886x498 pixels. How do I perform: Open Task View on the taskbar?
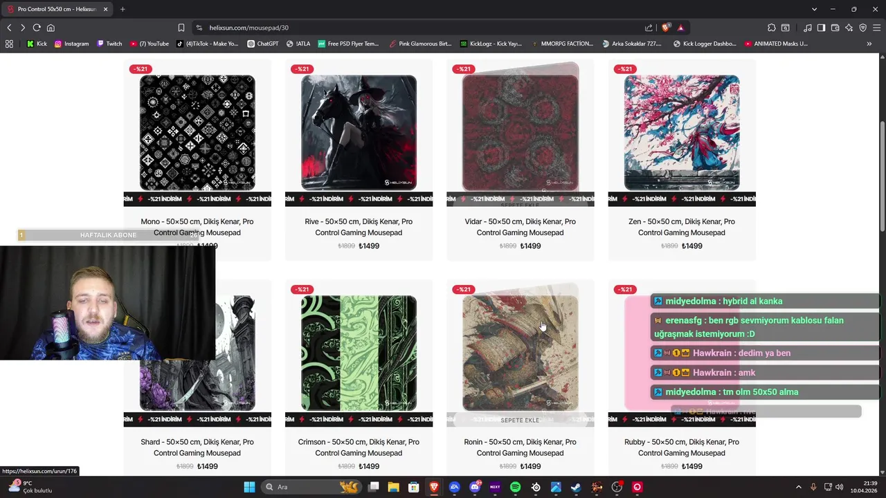pos(374,487)
